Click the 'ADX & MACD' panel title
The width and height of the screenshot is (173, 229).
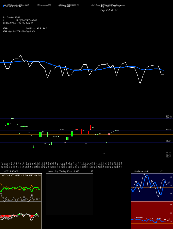pos(11,171)
